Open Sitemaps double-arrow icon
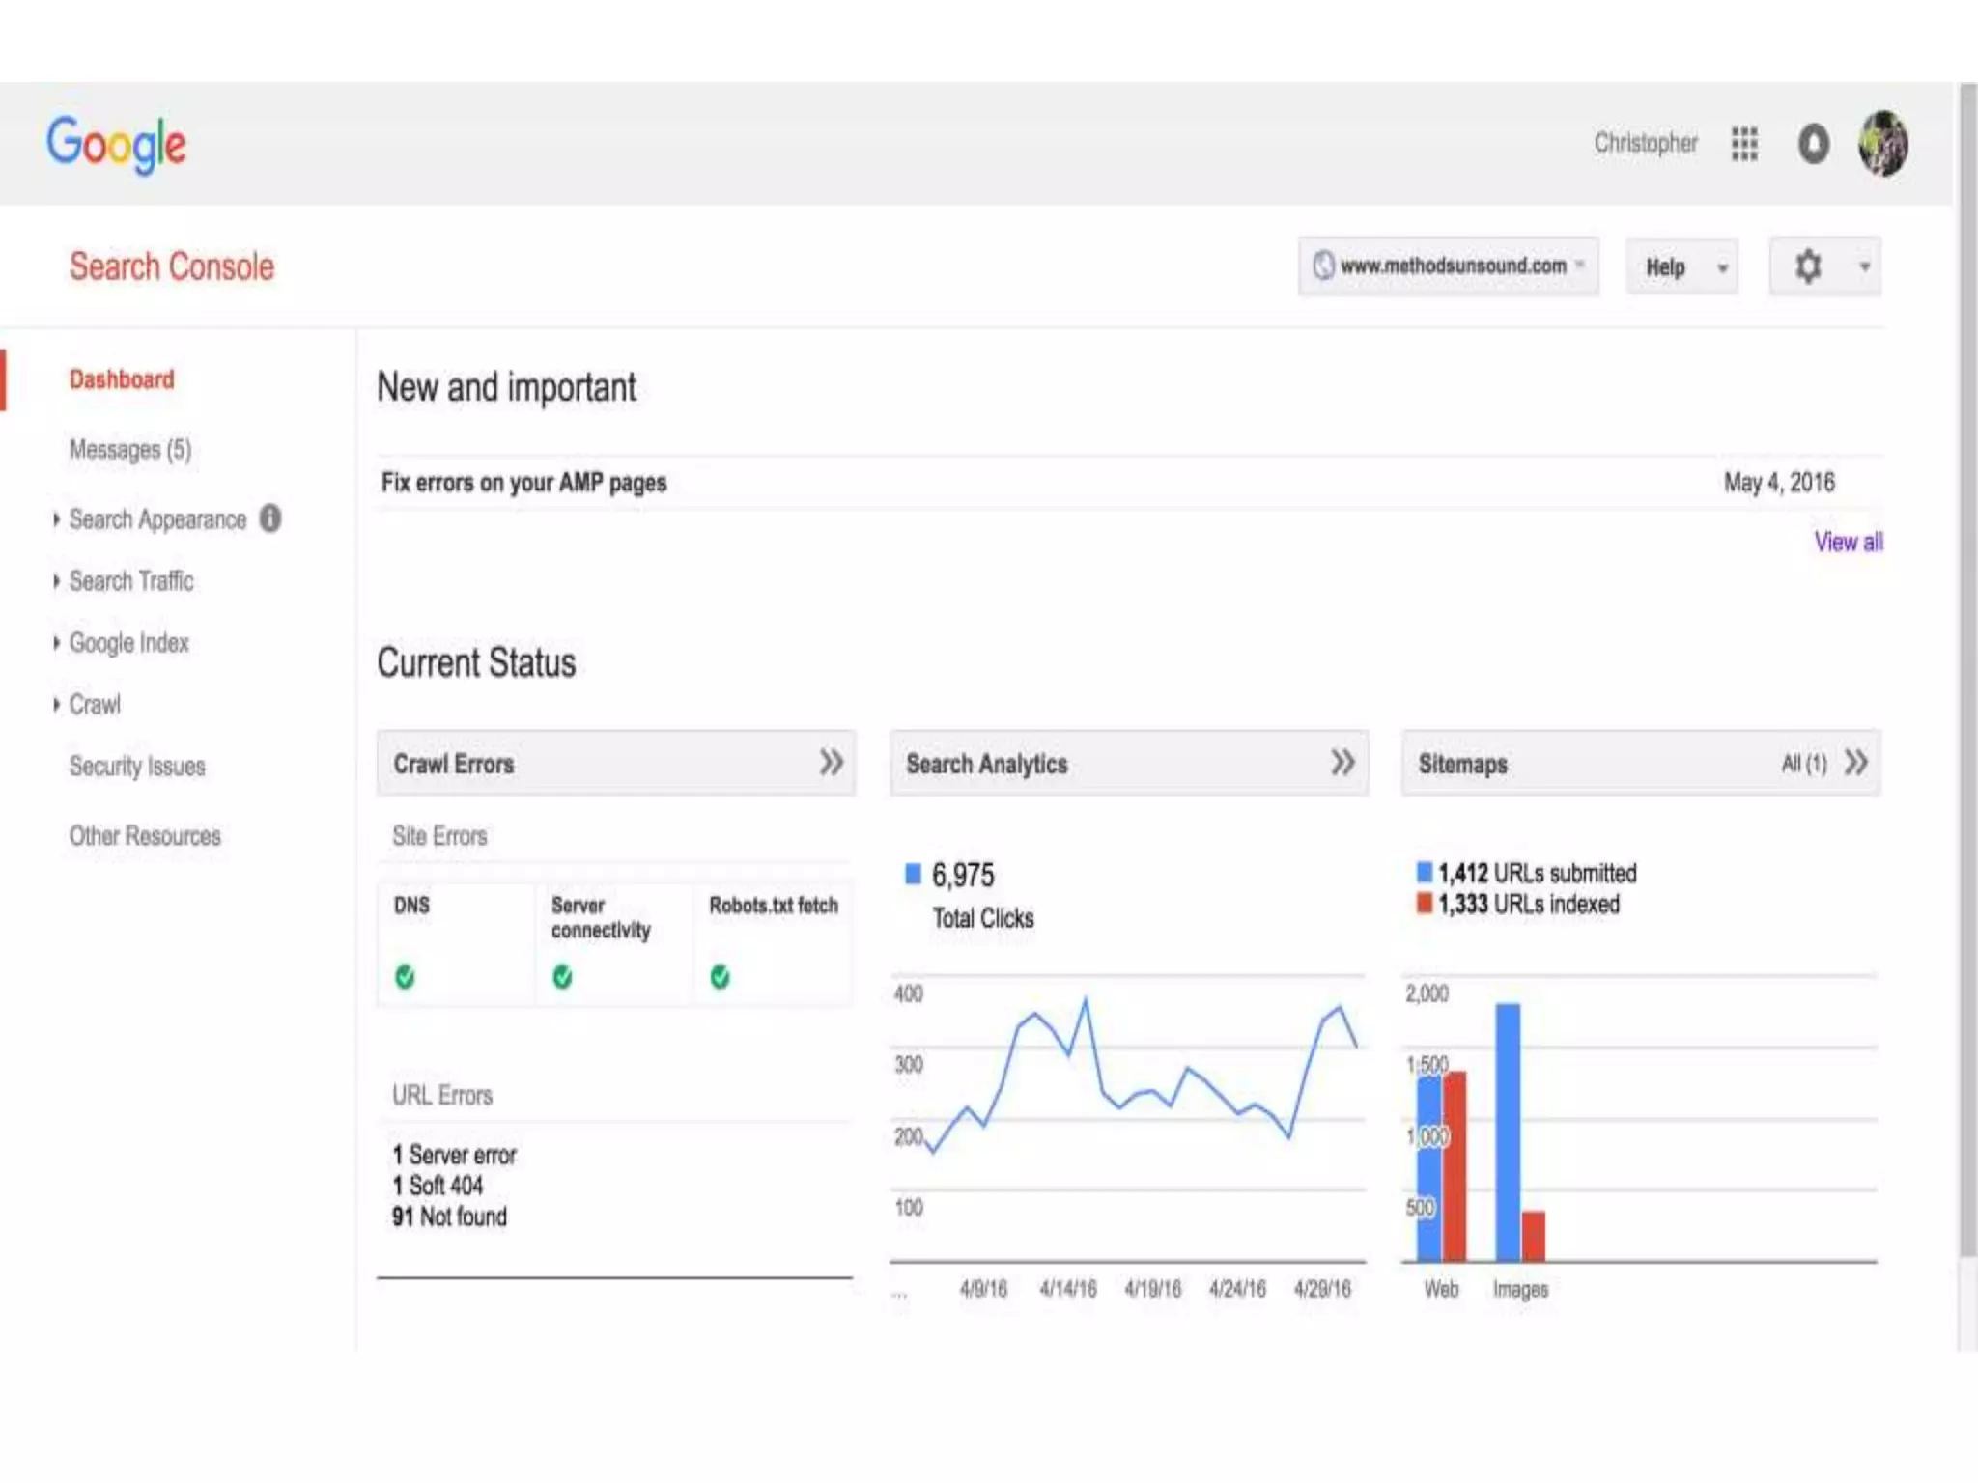1978x1483 pixels. (1855, 763)
